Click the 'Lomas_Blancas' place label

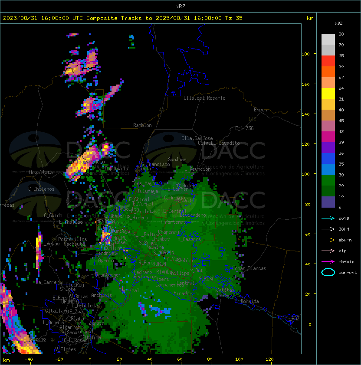coord(249,268)
